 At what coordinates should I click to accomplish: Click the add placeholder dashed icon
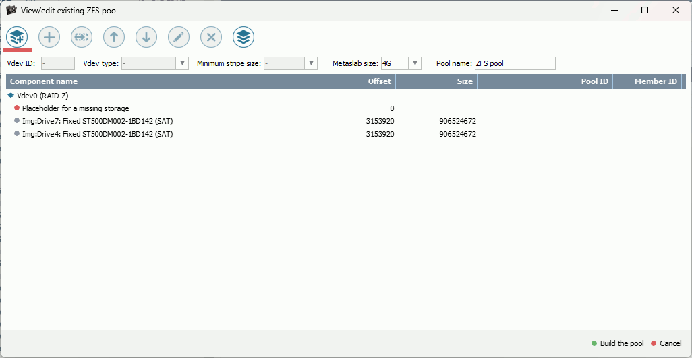[x=82, y=37]
